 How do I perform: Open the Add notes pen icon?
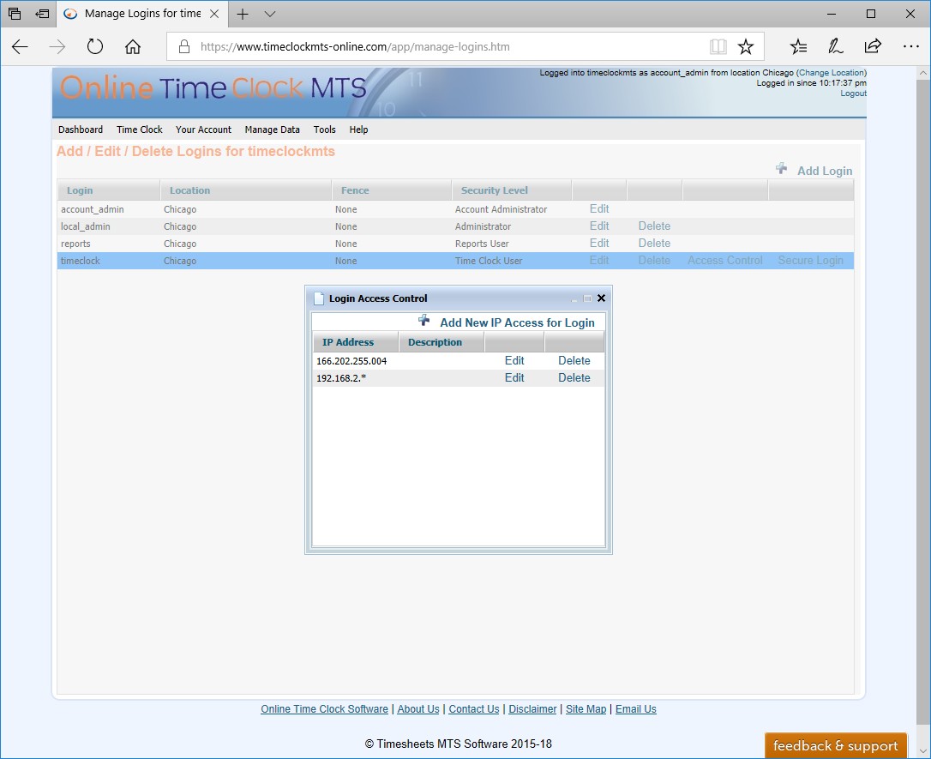click(835, 47)
